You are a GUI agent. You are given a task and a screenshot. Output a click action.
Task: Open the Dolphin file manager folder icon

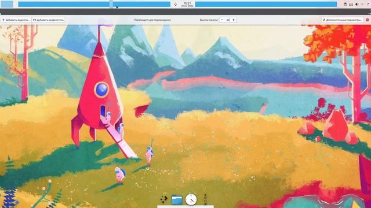click(x=177, y=200)
